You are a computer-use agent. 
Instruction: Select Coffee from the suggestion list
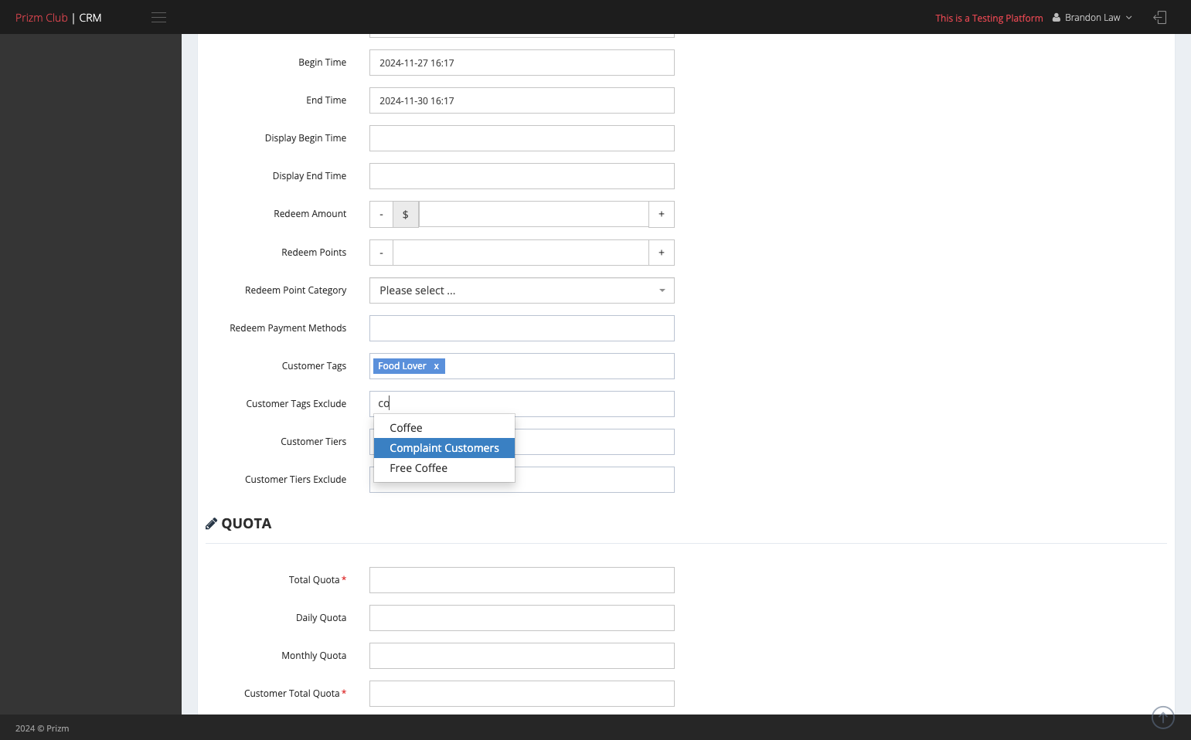click(444, 428)
